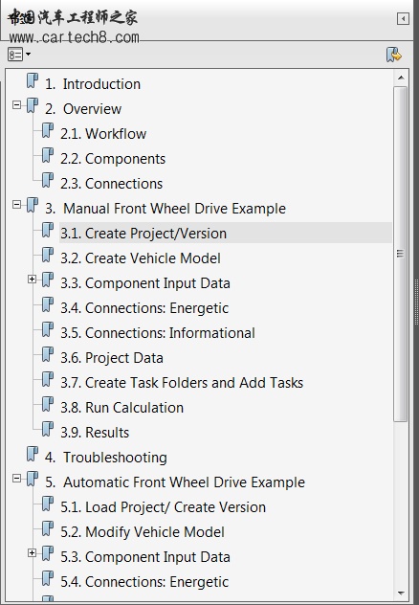
Task: Collapse the bookmarks panel with arrow button
Action: [x=403, y=18]
